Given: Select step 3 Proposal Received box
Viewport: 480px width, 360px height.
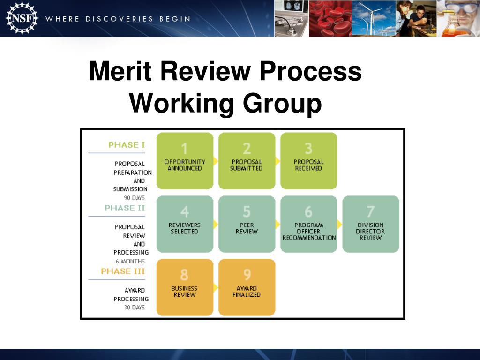Looking at the screenshot, I should coord(309,161).
